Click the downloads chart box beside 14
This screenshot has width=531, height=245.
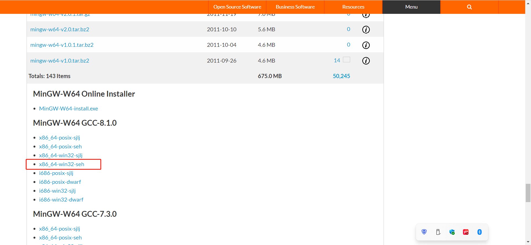[347, 60]
